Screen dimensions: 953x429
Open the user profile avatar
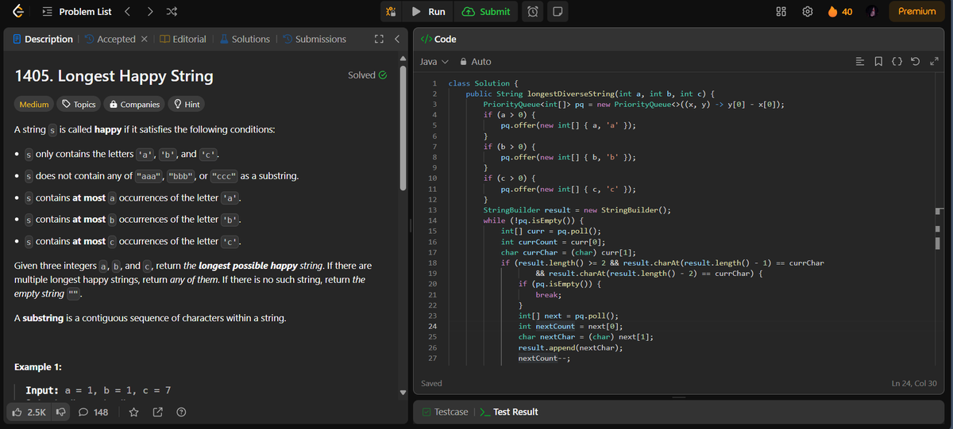pos(870,11)
